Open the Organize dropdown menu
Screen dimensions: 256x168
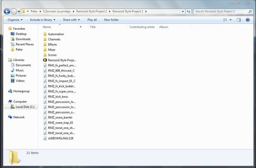15,19
